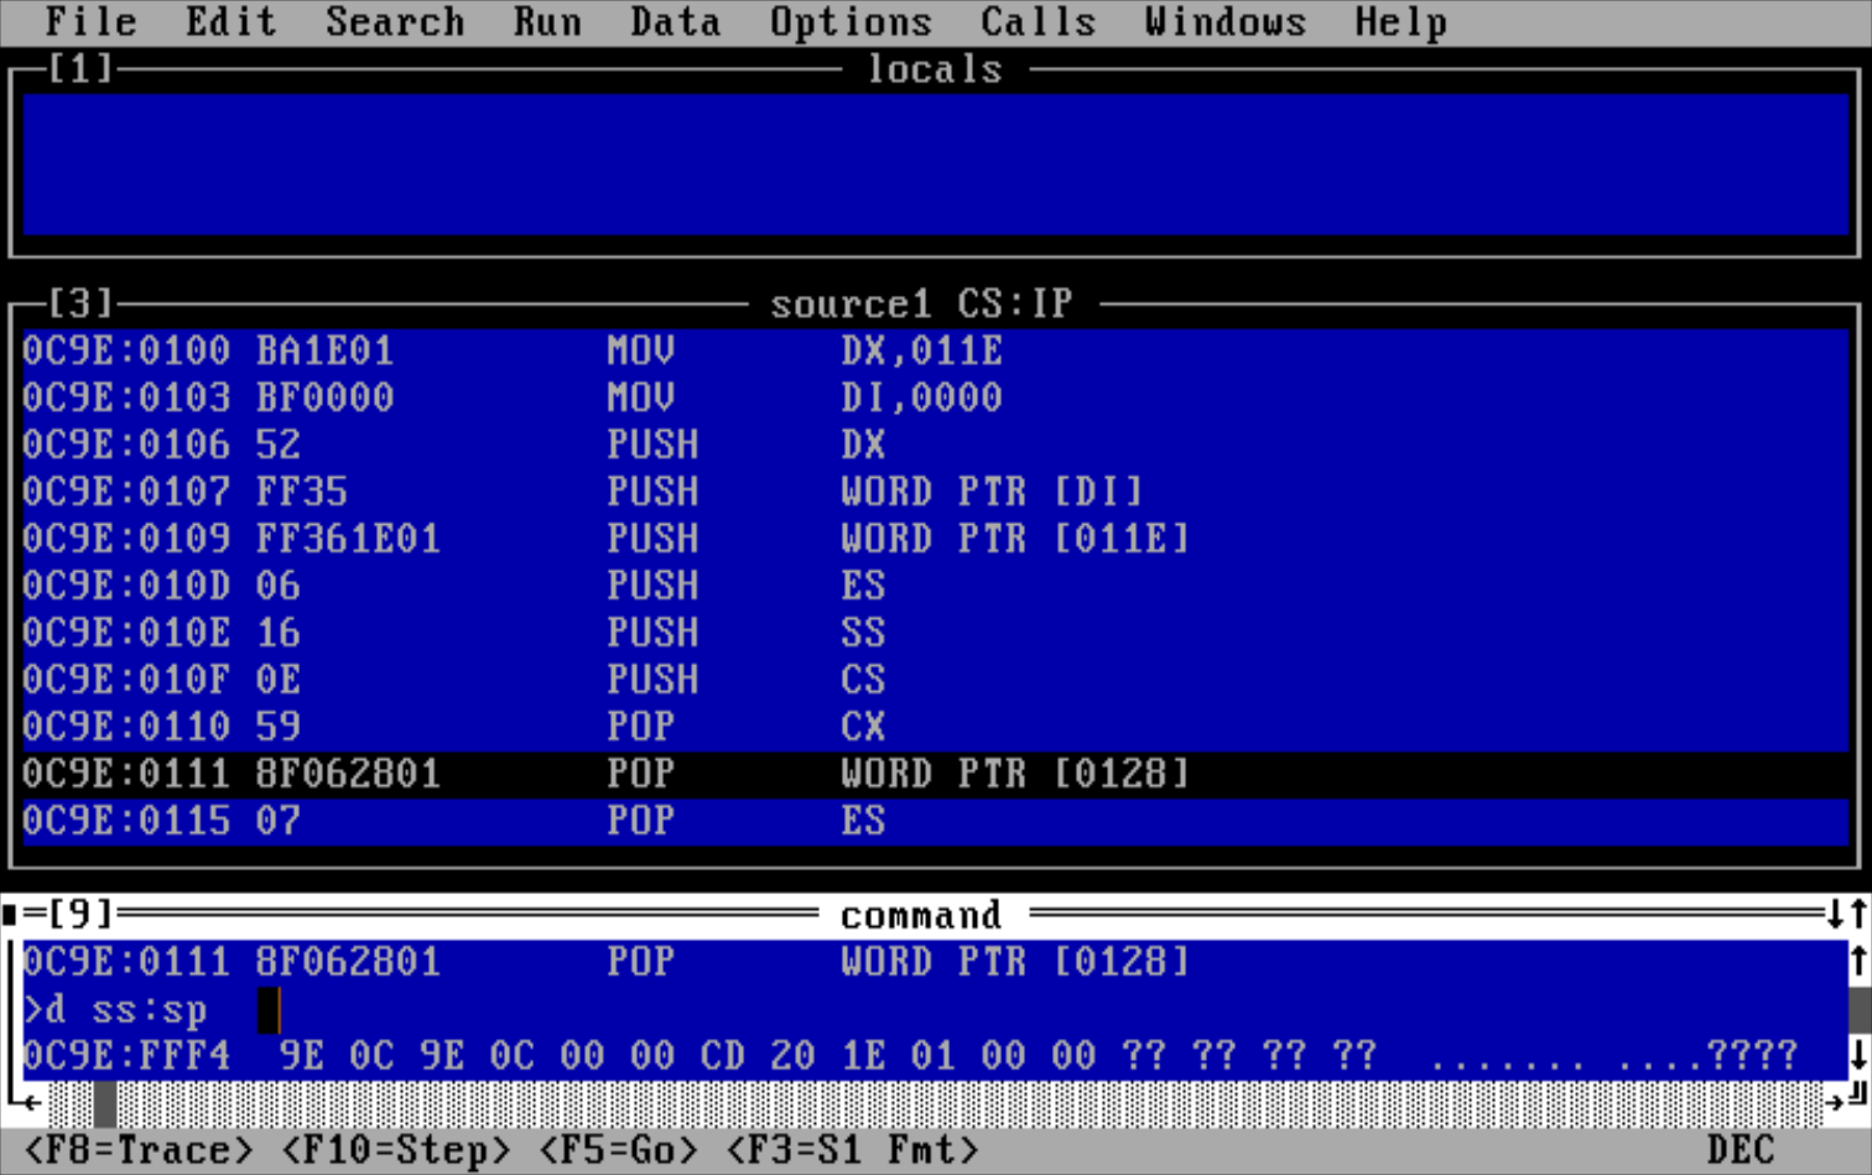1872x1175 pixels.
Task: Click the F3=S1 Fmt button
Action: [852, 1150]
